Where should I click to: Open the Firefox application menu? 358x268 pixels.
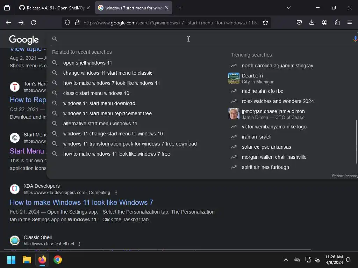(x=350, y=22)
